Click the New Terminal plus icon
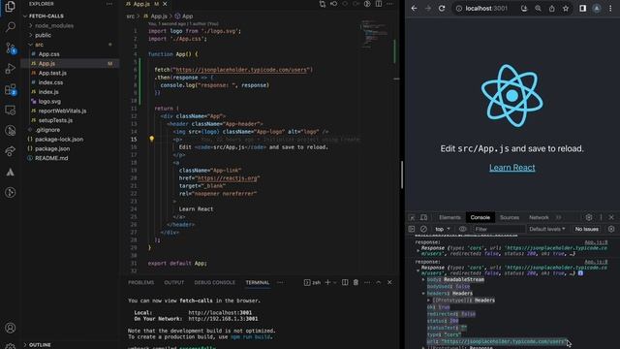This screenshot has width=620, height=349. (x=327, y=282)
